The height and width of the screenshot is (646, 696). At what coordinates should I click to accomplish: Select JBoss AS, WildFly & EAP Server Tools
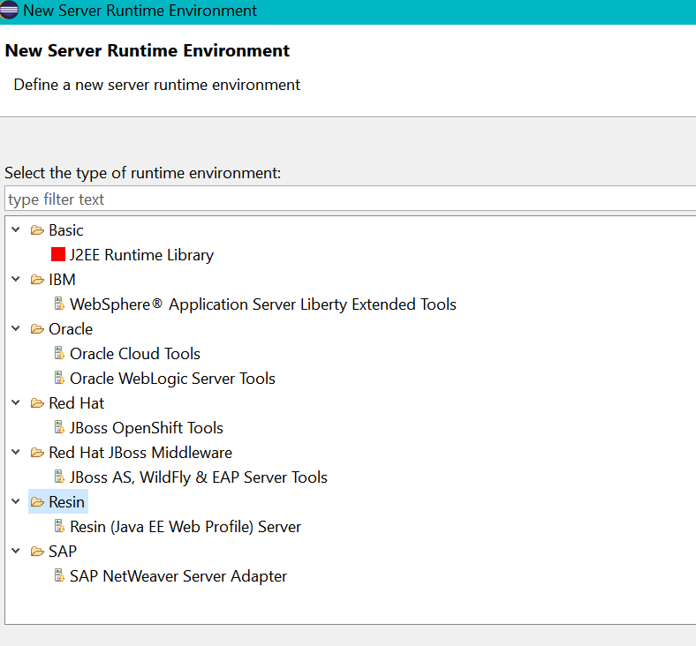(x=199, y=477)
